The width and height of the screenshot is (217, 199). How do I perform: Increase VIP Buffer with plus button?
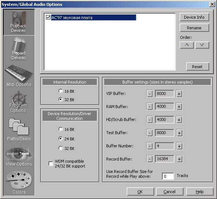pos(179,94)
